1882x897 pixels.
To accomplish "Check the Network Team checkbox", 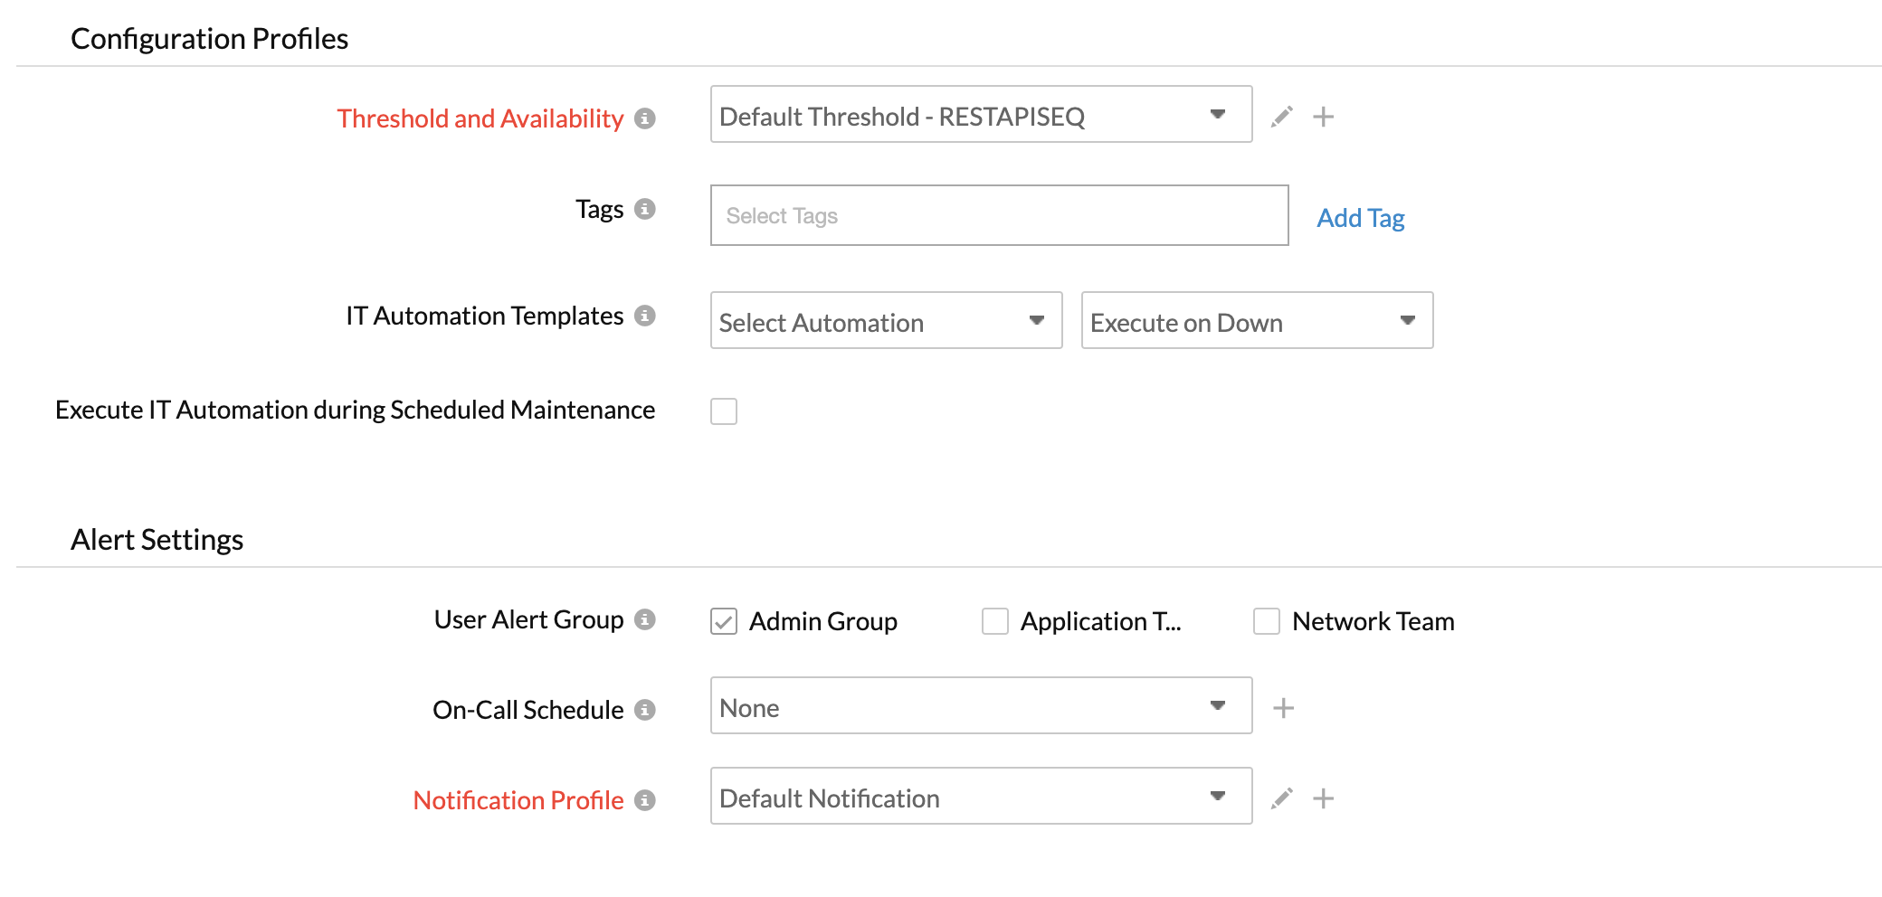I will coord(1267,621).
